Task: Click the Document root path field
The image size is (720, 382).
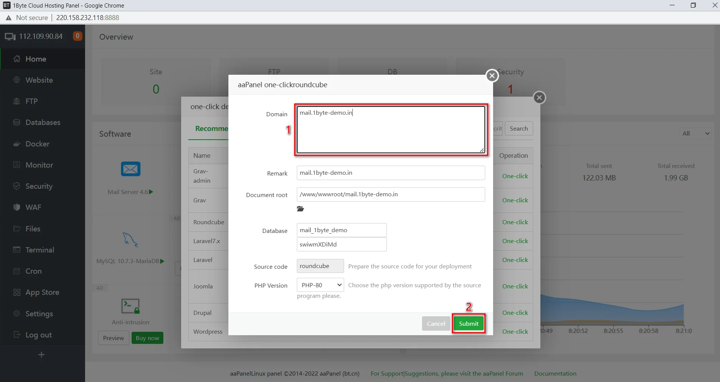Action: tap(391, 194)
